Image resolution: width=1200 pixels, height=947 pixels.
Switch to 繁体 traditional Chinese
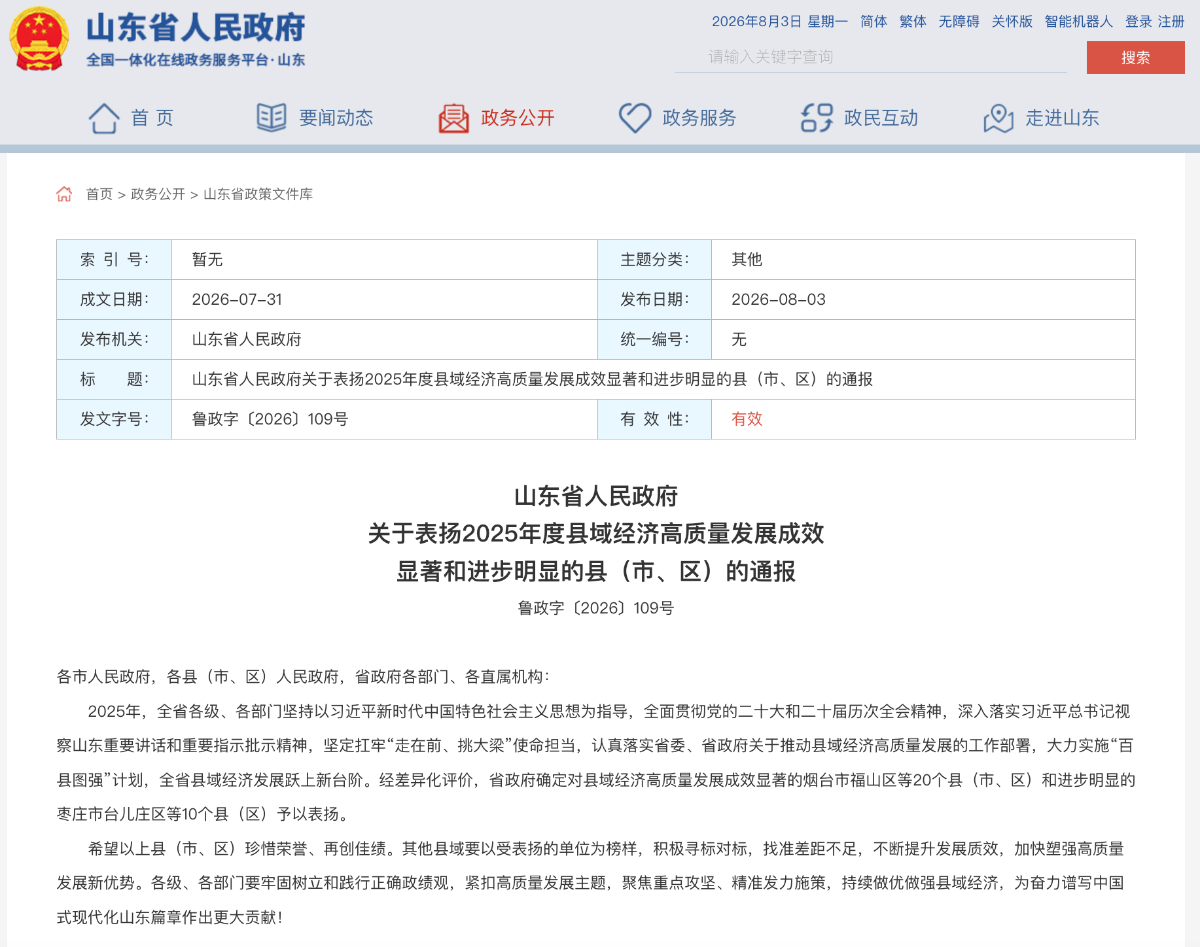(913, 22)
